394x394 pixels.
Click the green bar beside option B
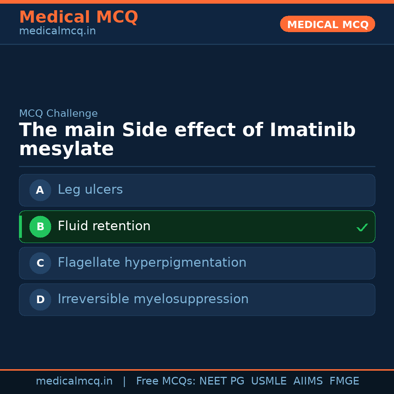point(20,227)
